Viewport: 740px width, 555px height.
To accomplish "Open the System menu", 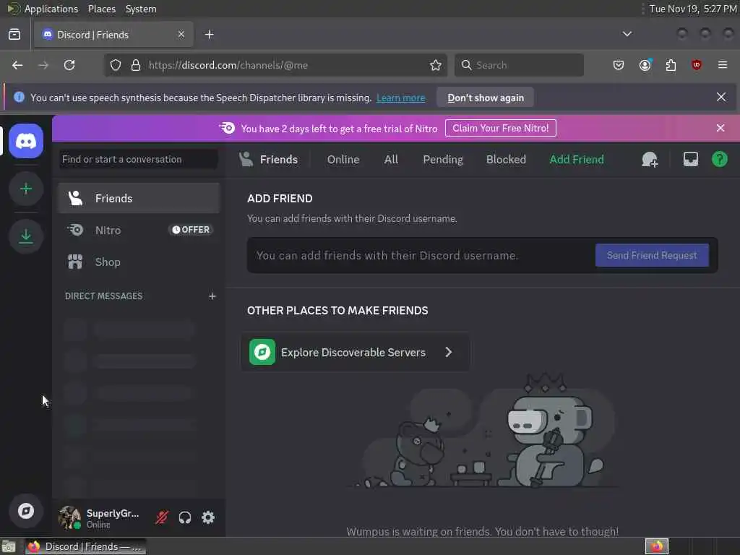I will tap(141, 9).
